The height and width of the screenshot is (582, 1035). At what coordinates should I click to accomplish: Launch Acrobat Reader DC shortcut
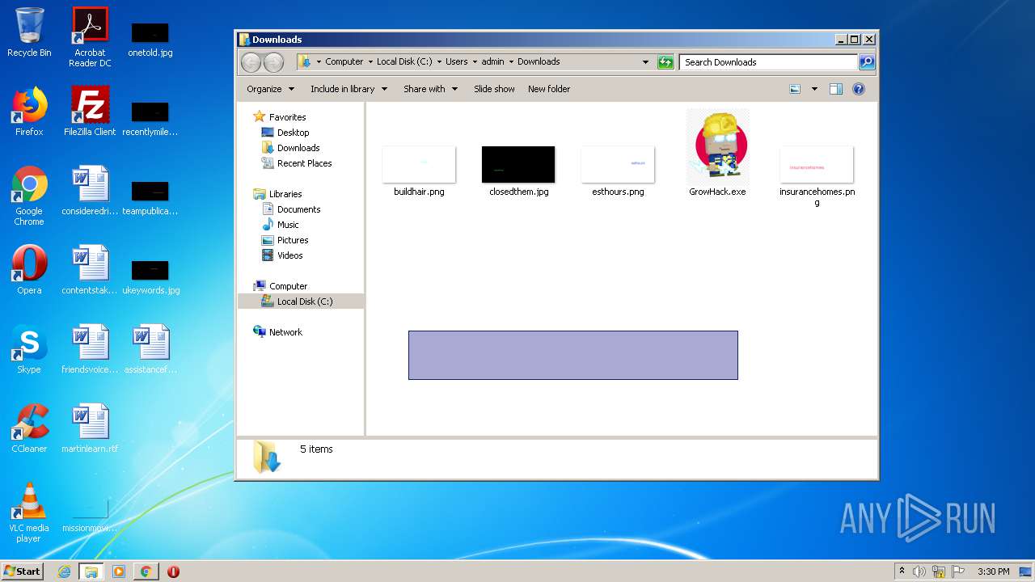[90, 37]
